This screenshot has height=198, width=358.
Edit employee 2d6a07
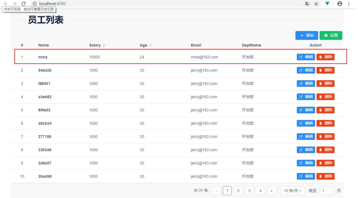306,163
